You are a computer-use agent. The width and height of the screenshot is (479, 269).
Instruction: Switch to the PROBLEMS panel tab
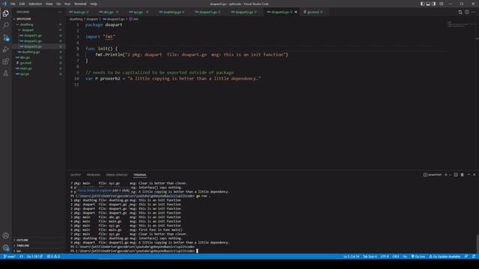tap(94, 175)
